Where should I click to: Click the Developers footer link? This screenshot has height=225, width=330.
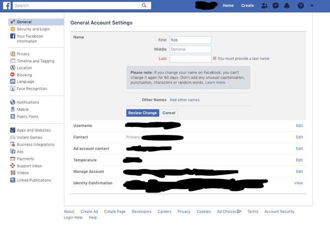[x=141, y=211]
